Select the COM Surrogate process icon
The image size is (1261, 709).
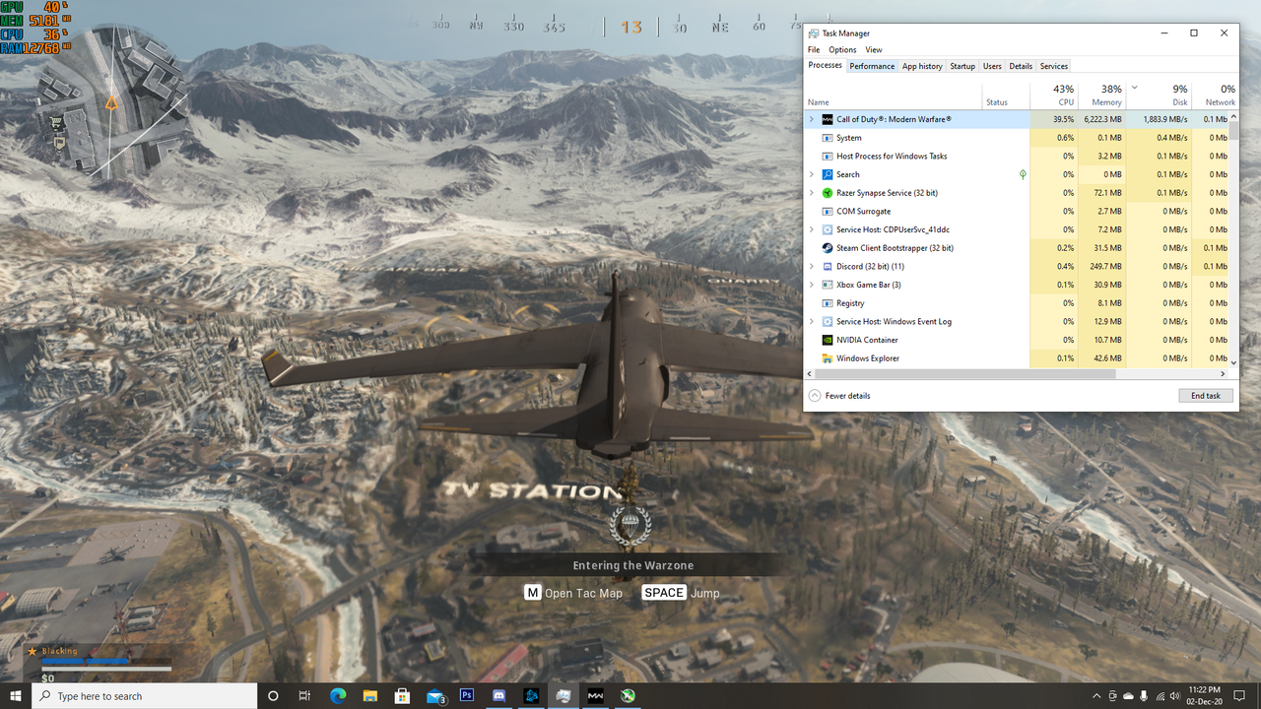click(828, 211)
